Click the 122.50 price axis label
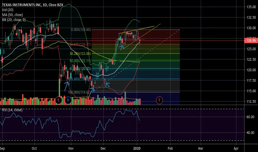258x152 pixels. point(251,59)
